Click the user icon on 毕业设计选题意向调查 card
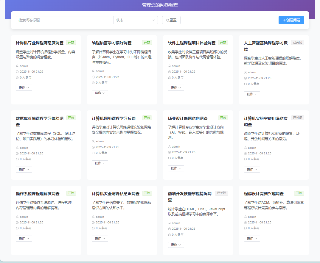 [170, 147]
